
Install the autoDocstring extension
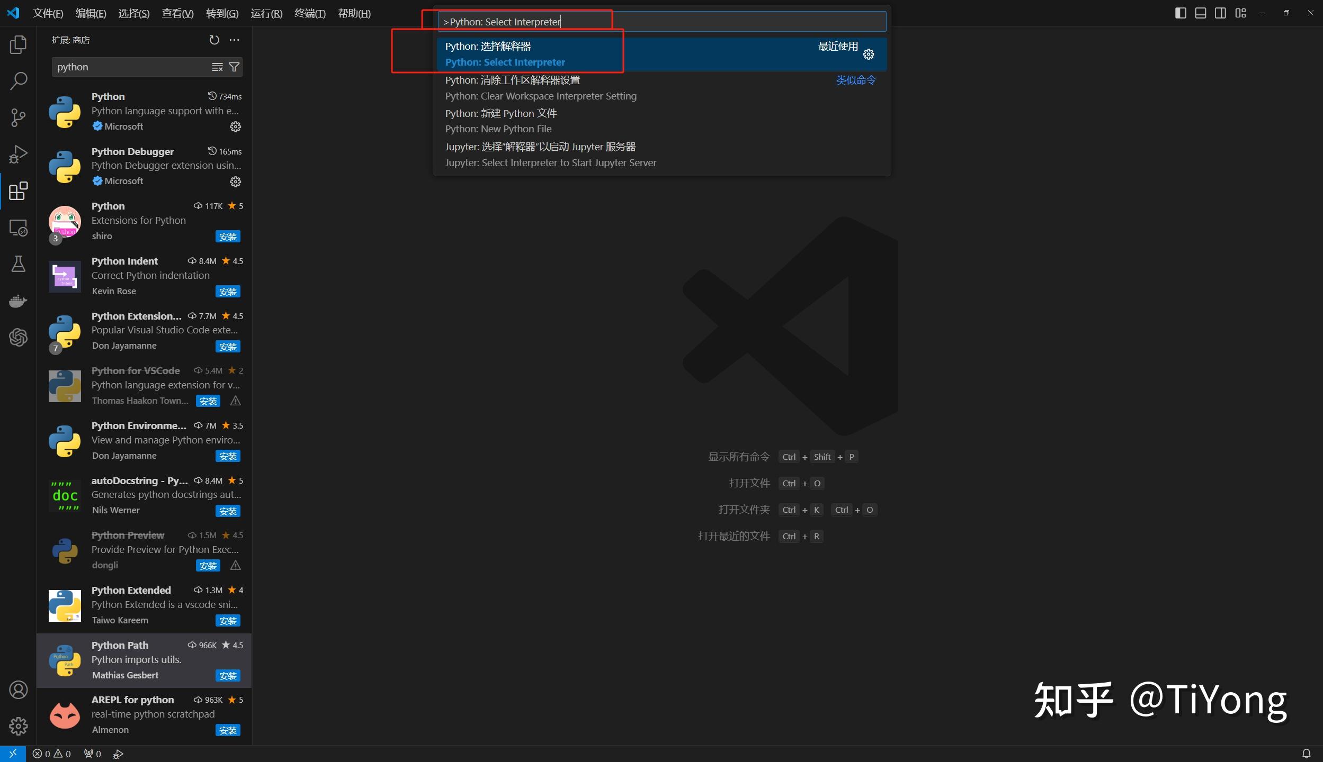tap(228, 511)
